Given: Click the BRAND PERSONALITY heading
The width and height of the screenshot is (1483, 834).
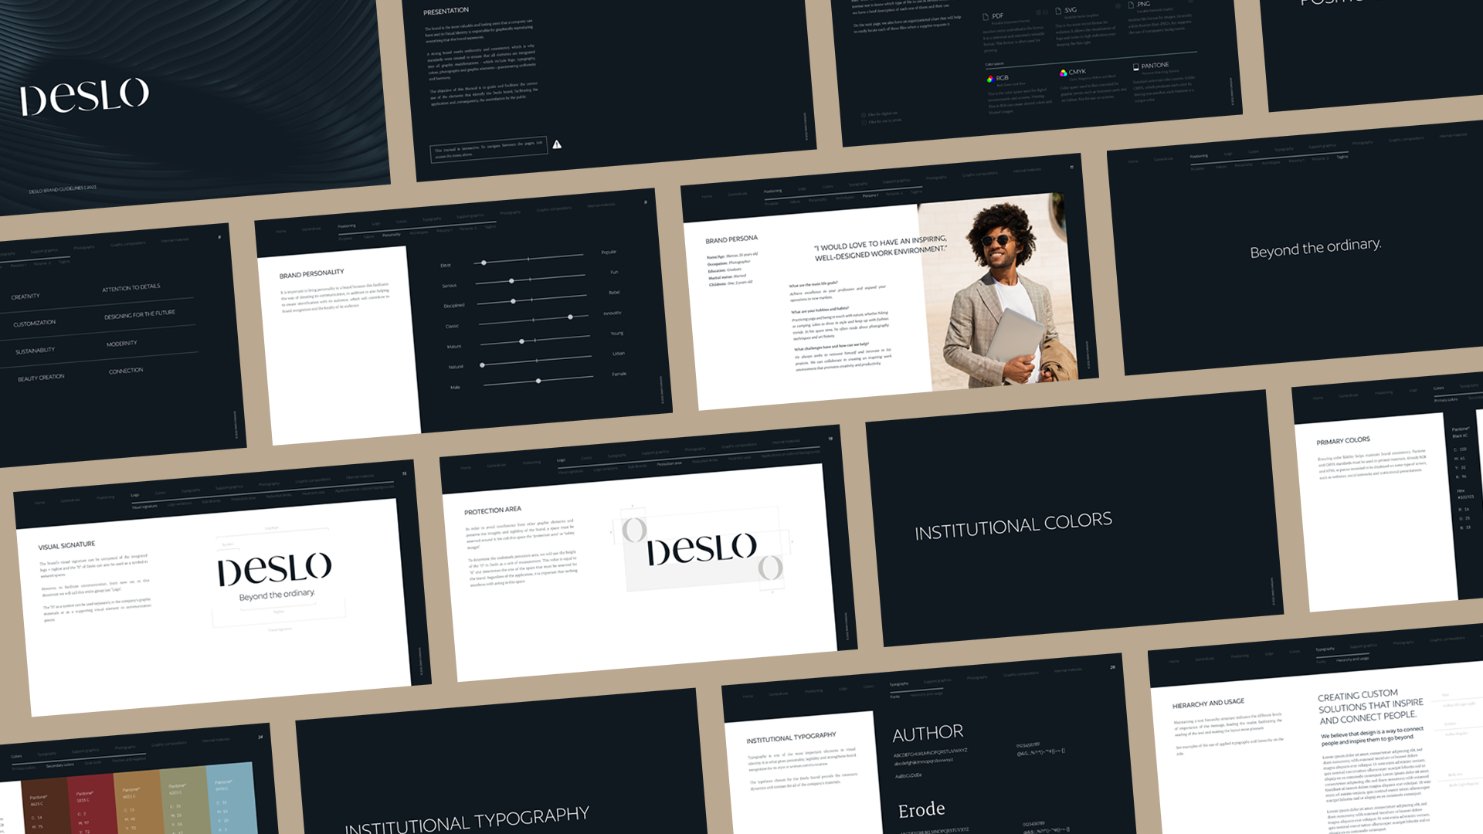Looking at the screenshot, I should coord(311,273).
